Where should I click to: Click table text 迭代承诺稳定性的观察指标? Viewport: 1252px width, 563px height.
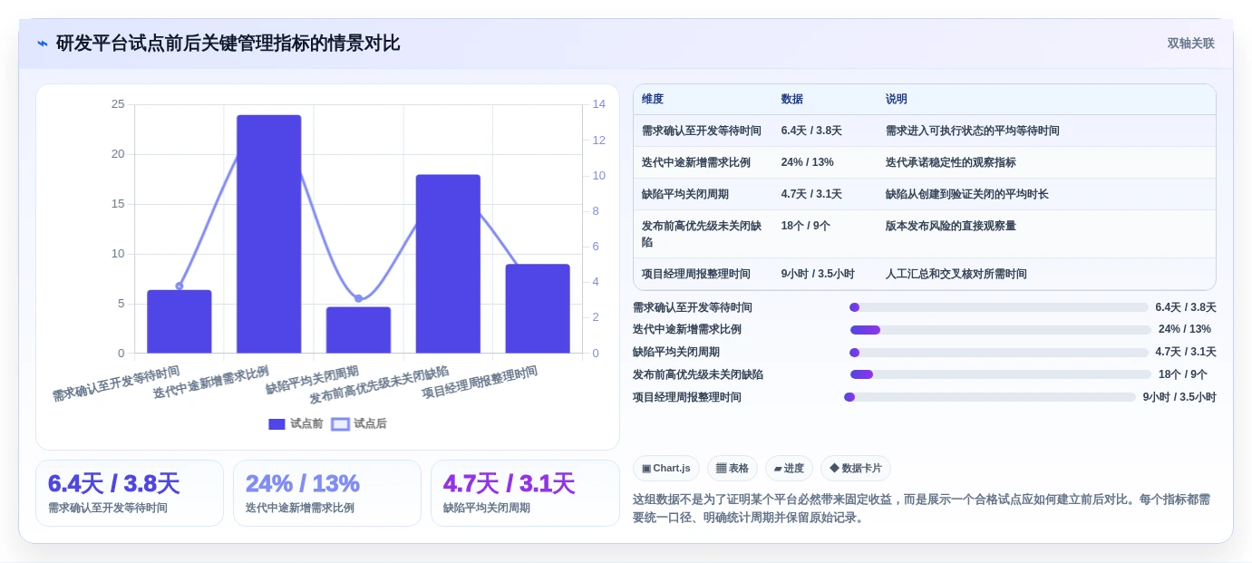click(951, 162)
